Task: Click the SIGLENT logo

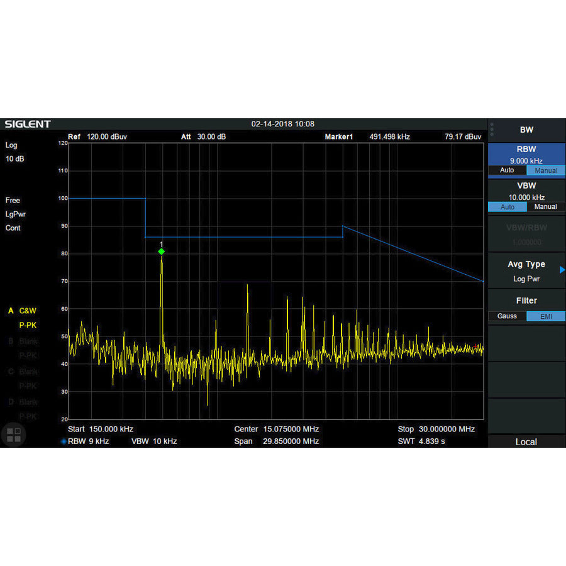Action: point(27,124)
